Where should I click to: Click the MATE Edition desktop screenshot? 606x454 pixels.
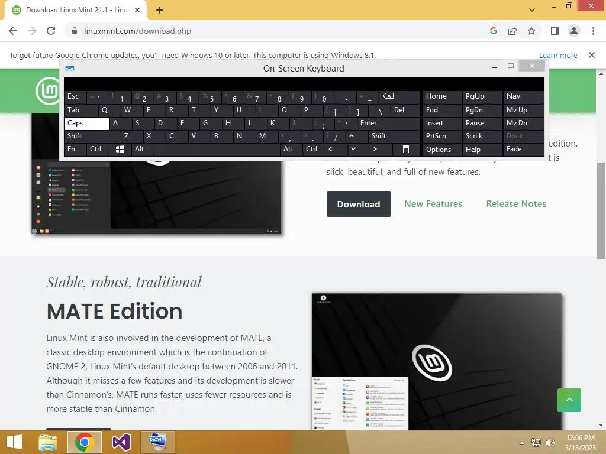tap(437, 362)
